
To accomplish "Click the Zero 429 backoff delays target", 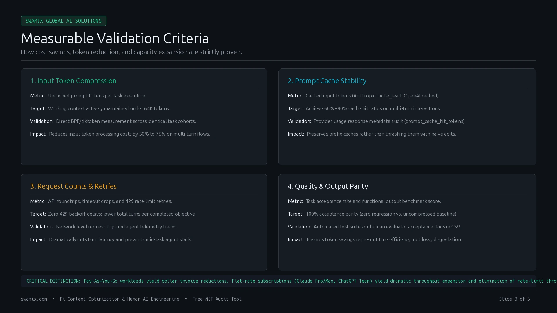I will [113, 214].
